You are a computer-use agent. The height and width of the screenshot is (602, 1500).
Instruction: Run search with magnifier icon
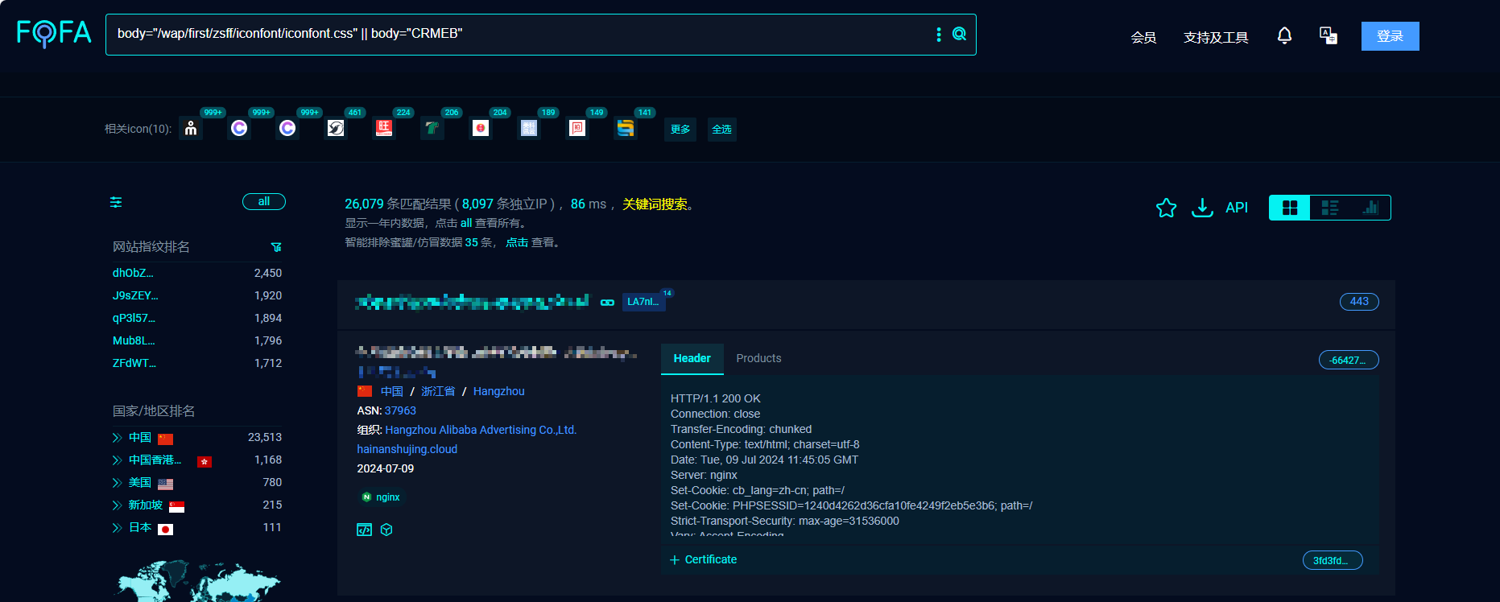(960, 34)
